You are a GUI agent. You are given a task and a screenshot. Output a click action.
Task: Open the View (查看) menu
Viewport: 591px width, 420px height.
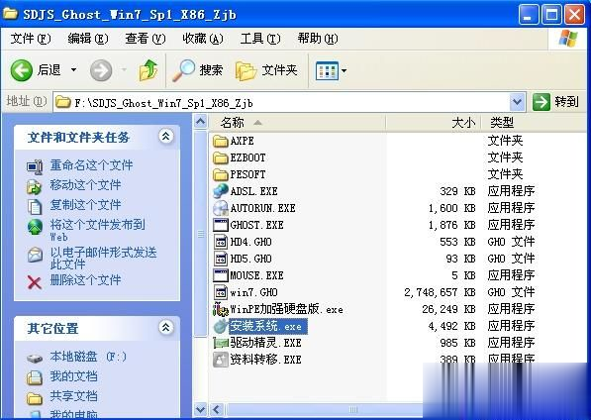tap(146, 39)
